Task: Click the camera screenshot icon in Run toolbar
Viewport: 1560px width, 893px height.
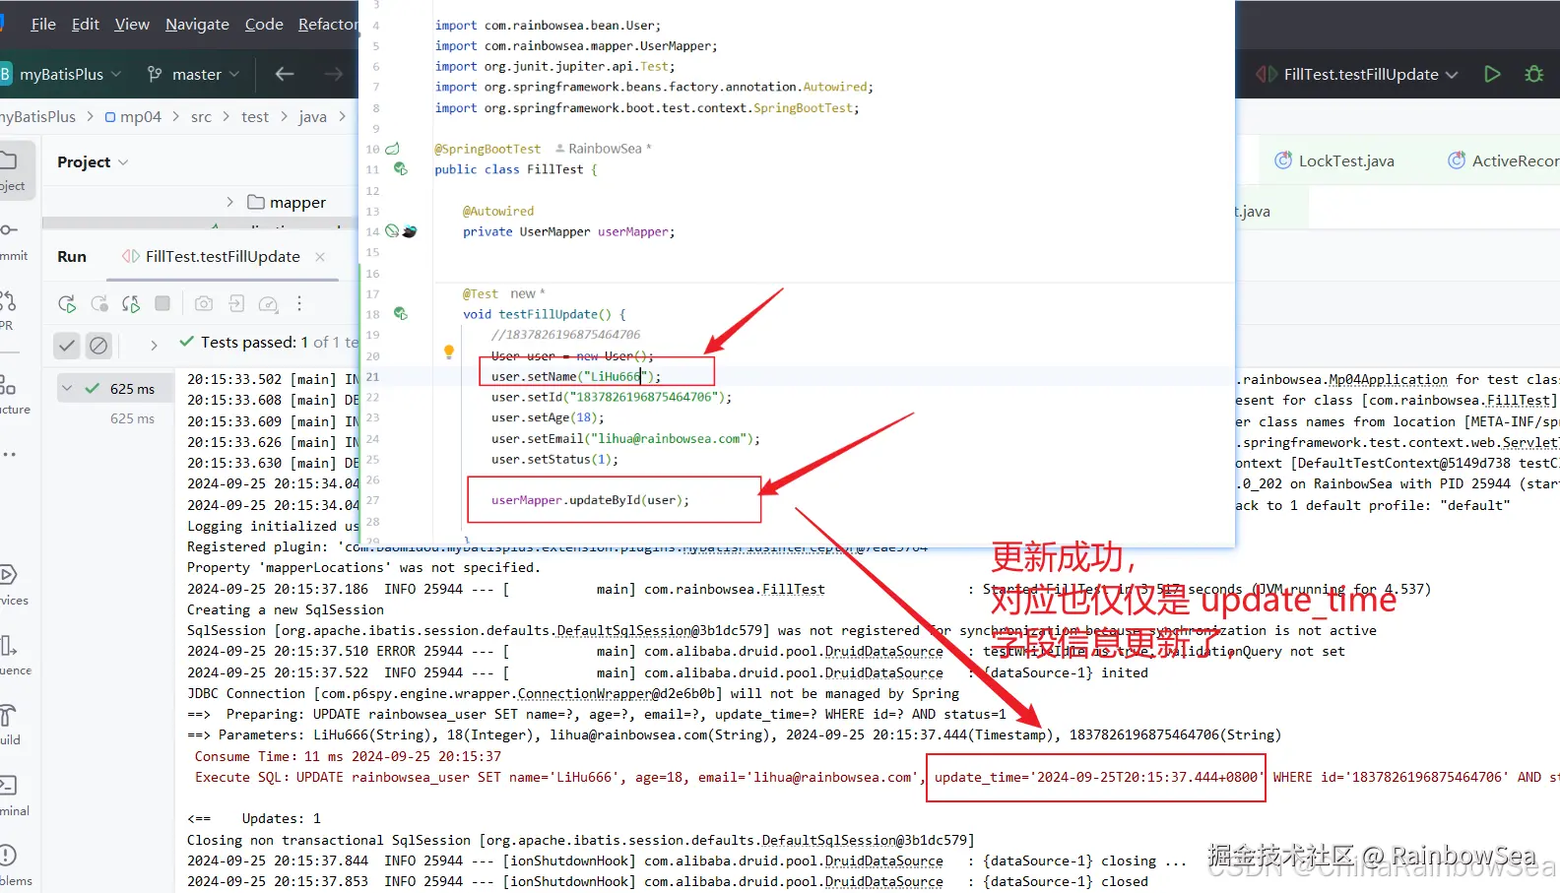Action: 204,303
